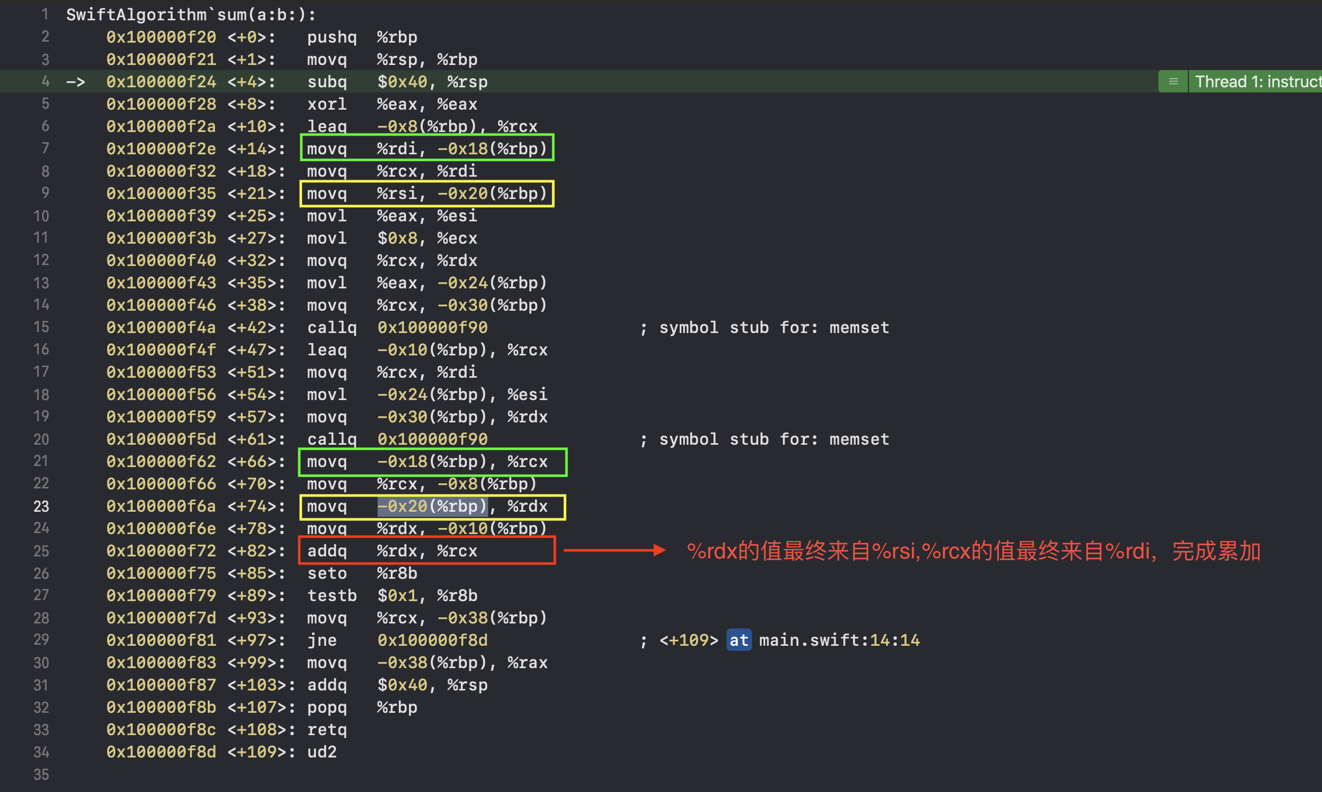Click address 0x100000f24
Image resolution: width=1322 pixels, height=792 pixels.
pyautogui.click(x=161, y=82)
